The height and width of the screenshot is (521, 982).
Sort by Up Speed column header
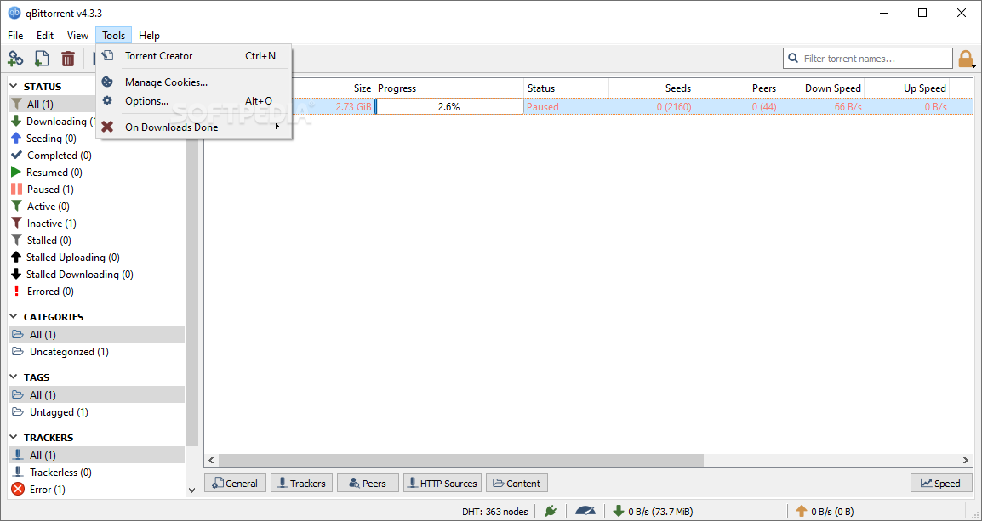click(907, 88)
